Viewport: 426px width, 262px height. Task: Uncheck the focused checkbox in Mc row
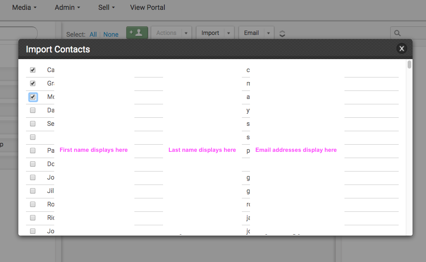[x=33, y=97]
